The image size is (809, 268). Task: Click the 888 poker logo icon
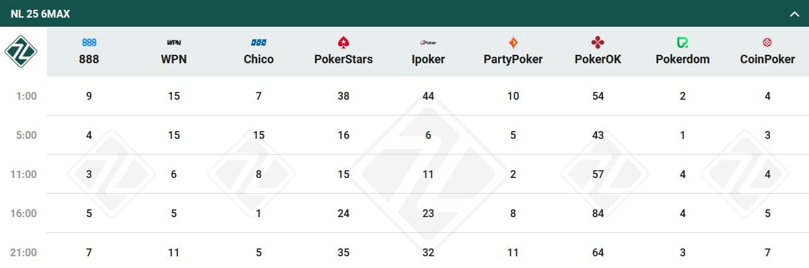coord(89,43)
